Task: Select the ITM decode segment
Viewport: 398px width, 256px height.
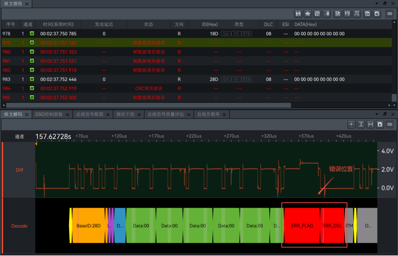Action: coord(349,225)
